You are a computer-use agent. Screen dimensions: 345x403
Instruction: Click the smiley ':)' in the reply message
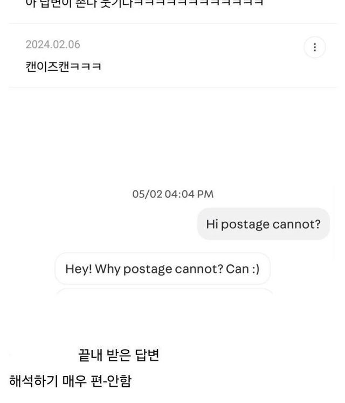(256, 269)
